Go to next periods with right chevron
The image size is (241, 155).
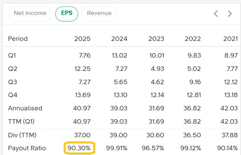coord(230,14)
